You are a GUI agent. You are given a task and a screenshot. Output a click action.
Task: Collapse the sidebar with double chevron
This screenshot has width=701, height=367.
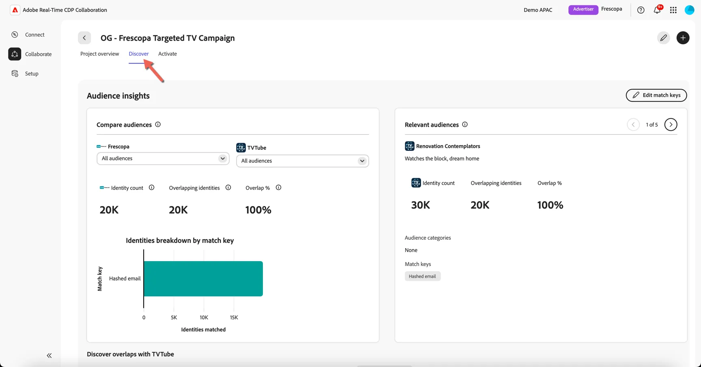[49, 356]
